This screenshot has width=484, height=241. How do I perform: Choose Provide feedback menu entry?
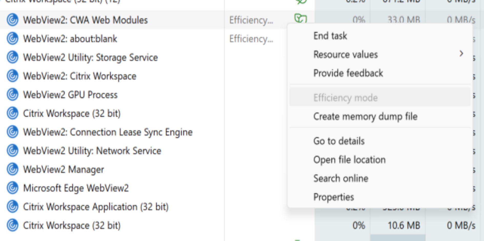(x=348, y=73)
